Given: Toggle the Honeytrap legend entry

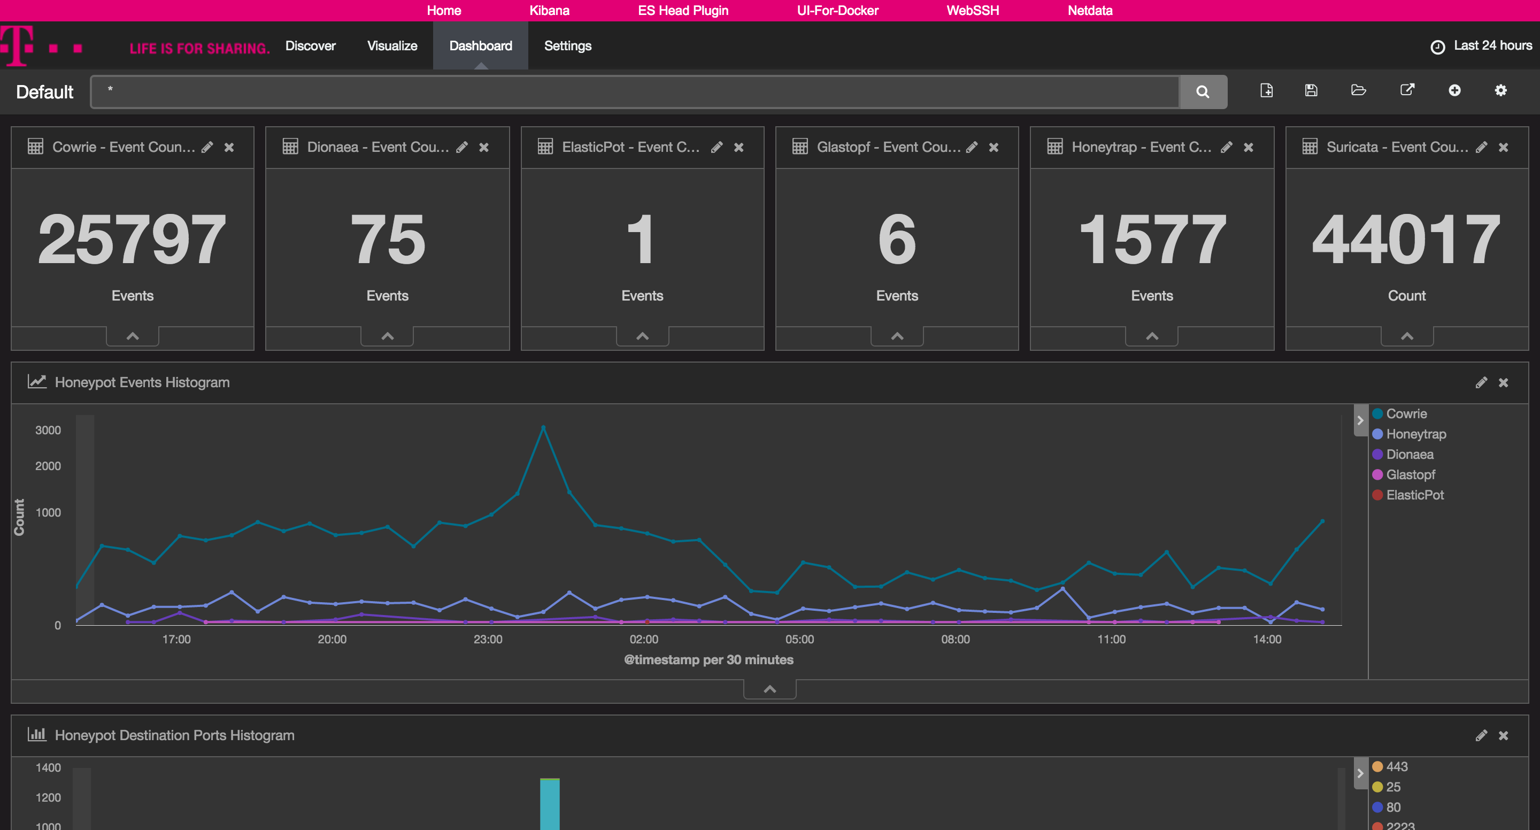Looking at the screenshot, I should tap(1415, 434).
